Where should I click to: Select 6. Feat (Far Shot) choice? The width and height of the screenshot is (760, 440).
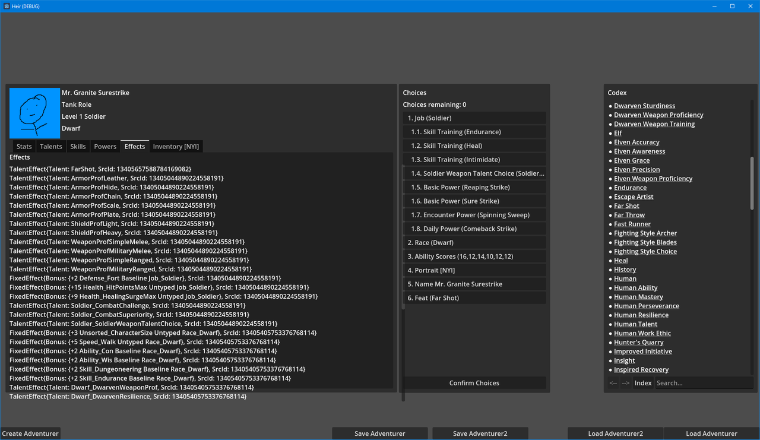[474, 298]
